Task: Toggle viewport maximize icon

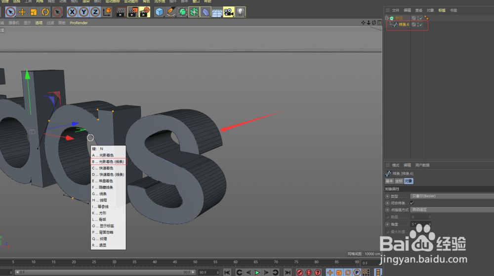Action: [x=379, y=23]
